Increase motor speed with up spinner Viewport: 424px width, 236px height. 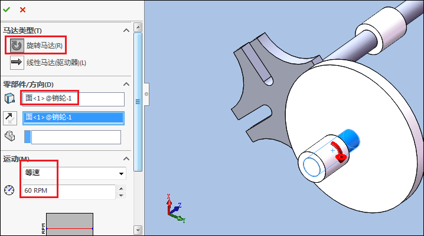(121, 188)
